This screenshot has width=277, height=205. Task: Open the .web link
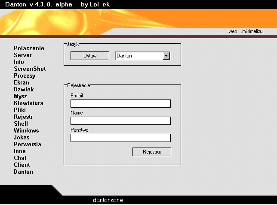coord(232,32)
